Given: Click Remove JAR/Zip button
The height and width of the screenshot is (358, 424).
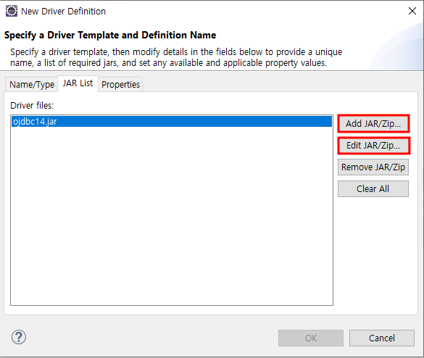Looking at the screenshot, I should [373, 167].
